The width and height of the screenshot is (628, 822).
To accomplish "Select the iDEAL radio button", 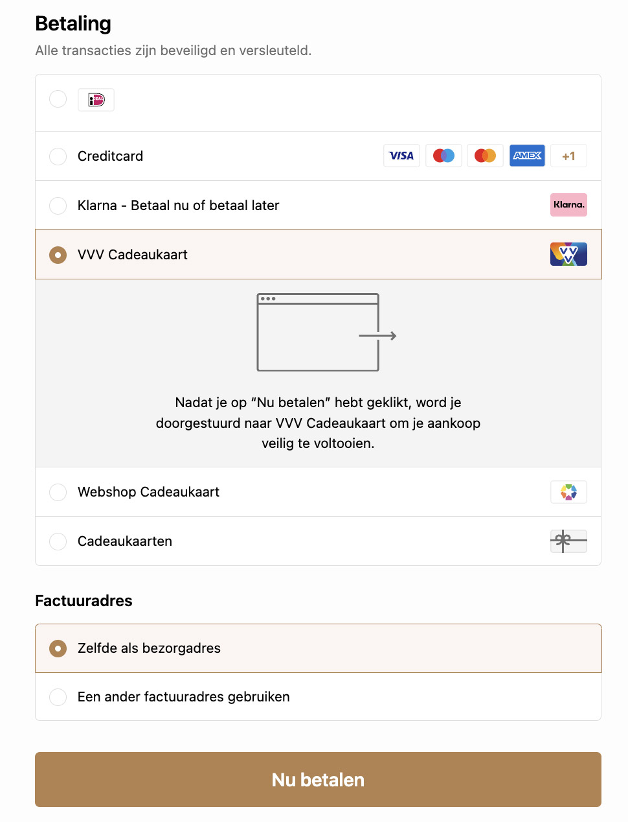I will pyautogui.click(x=58, y=99).
